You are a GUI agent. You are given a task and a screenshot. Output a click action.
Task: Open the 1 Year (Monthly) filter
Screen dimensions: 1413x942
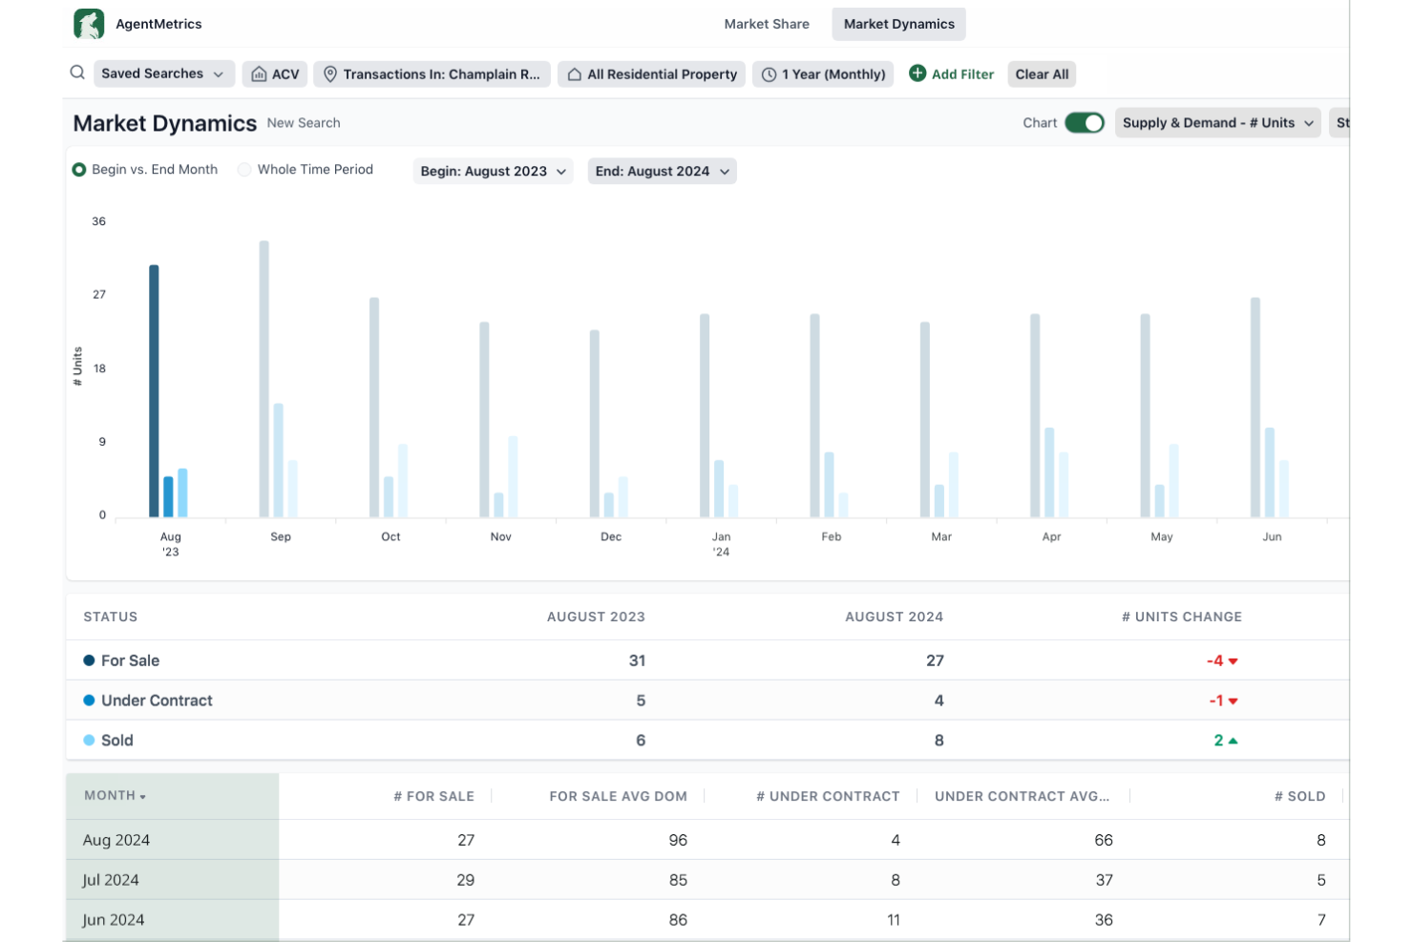tap(823, 74)
